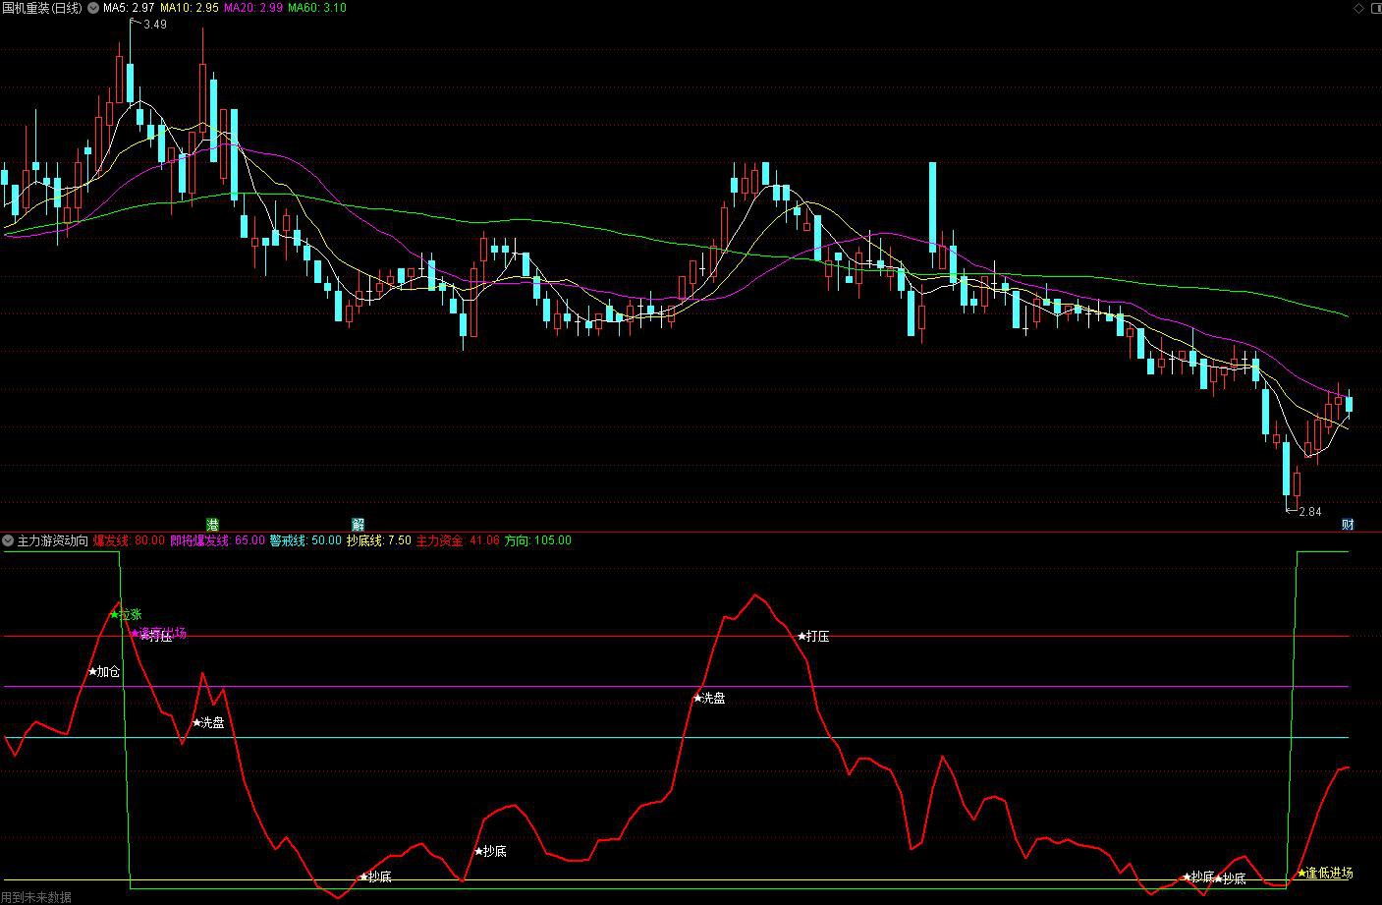Click the 加仓 signal marker
Screen dimensions: 1382x905
[104, 672]
